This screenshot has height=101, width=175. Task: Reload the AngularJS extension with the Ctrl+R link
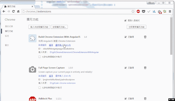63,45
